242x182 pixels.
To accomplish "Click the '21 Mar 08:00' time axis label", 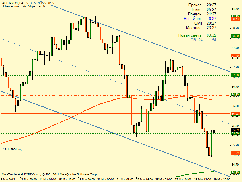I will pos(125,180).
